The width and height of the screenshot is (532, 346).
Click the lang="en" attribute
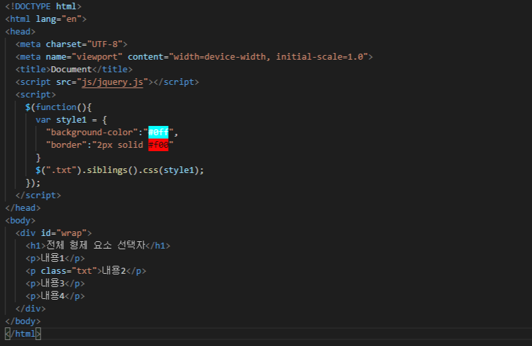click(58, 19)
